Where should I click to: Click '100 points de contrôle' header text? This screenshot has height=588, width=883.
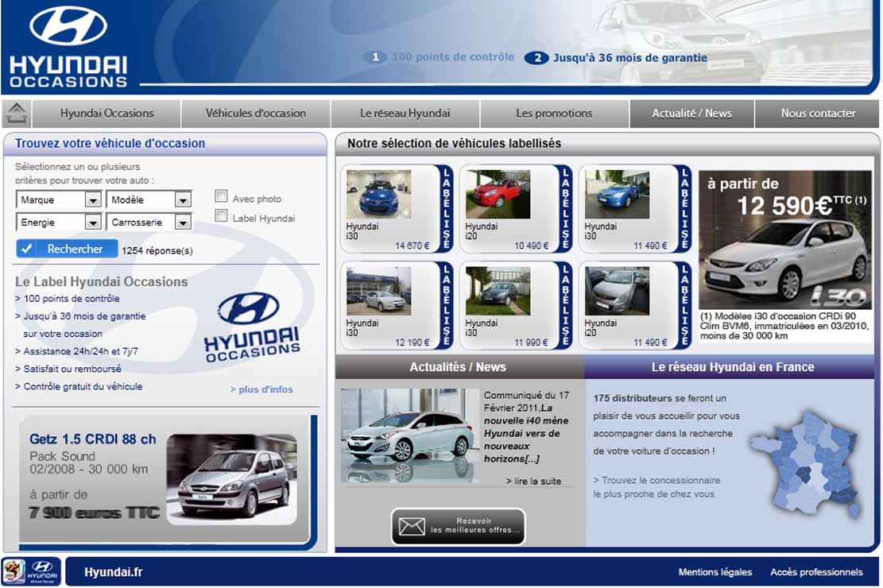tap(453, 57)
